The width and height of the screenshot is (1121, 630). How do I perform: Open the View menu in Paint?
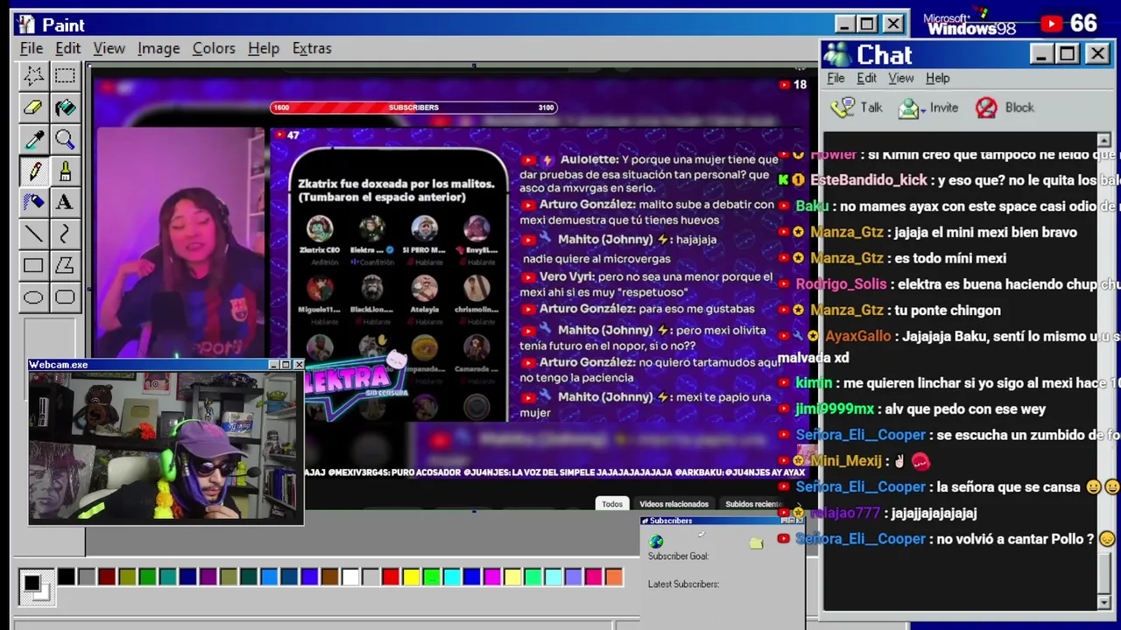pos(109,48)
